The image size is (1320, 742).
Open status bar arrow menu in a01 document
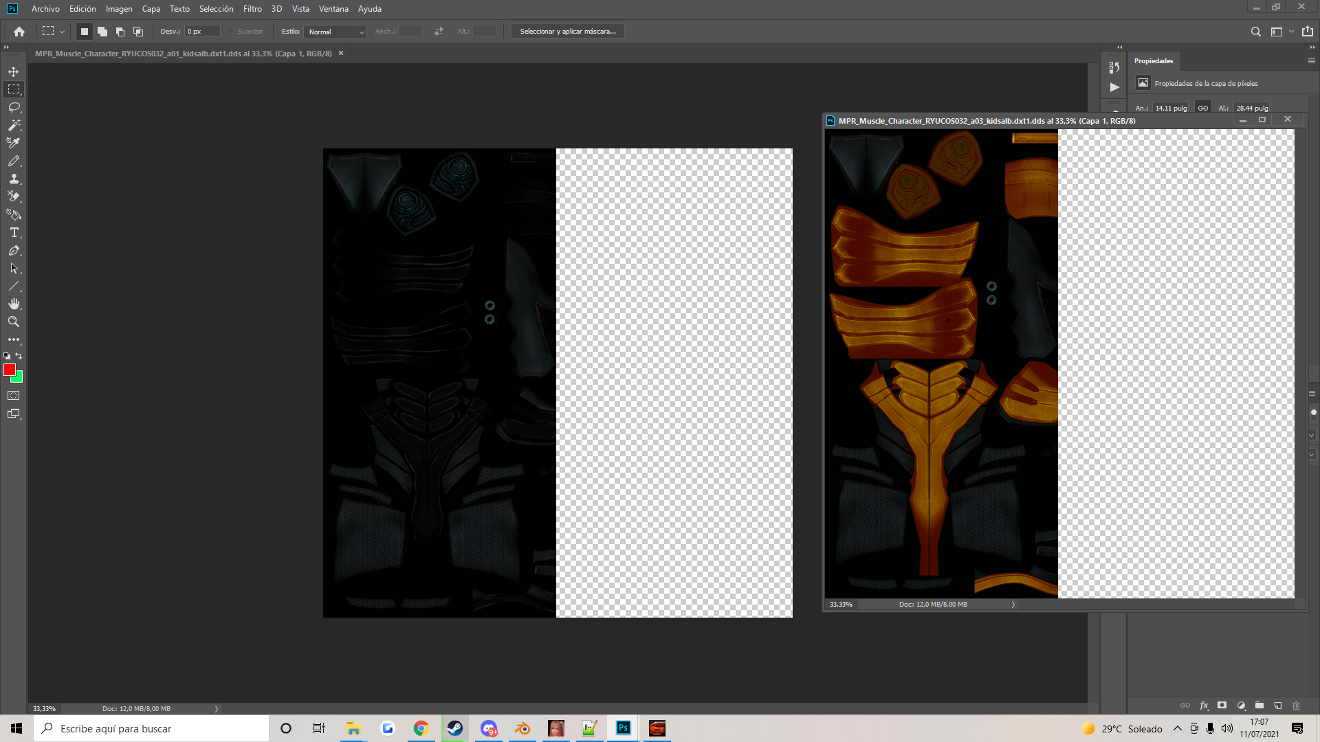click(216, 708)
